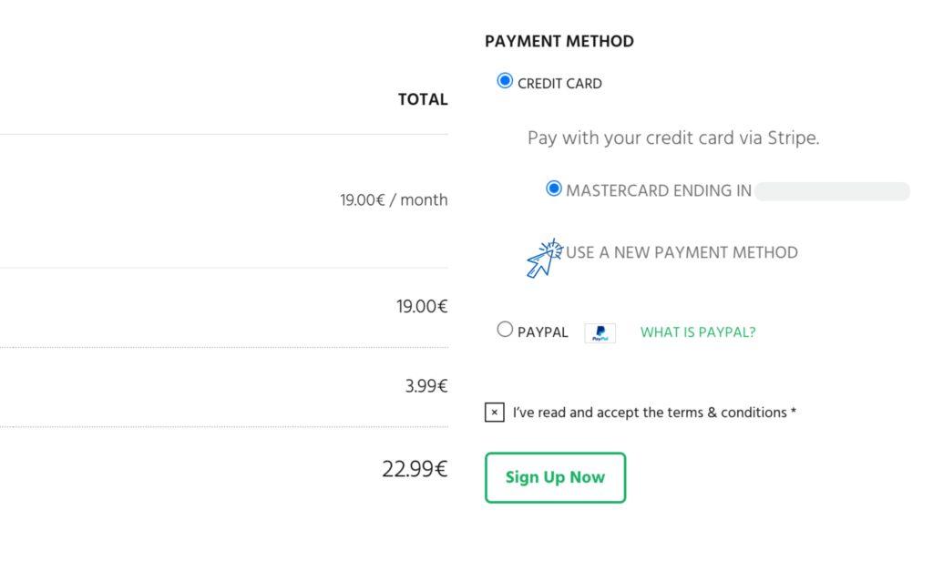The image size is (933, 561).
Task: Click the TOTAL column header
Action: point(423,100)
